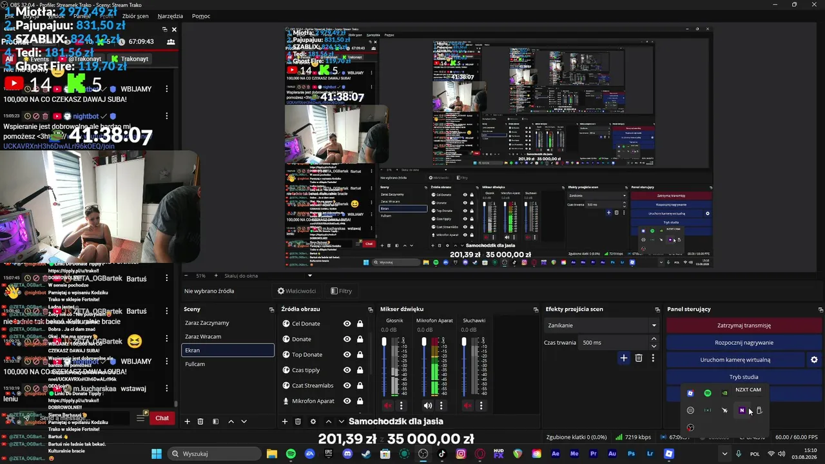
Task: Select the Zaraz Zaczynamy scene
Action: (228, 323)
